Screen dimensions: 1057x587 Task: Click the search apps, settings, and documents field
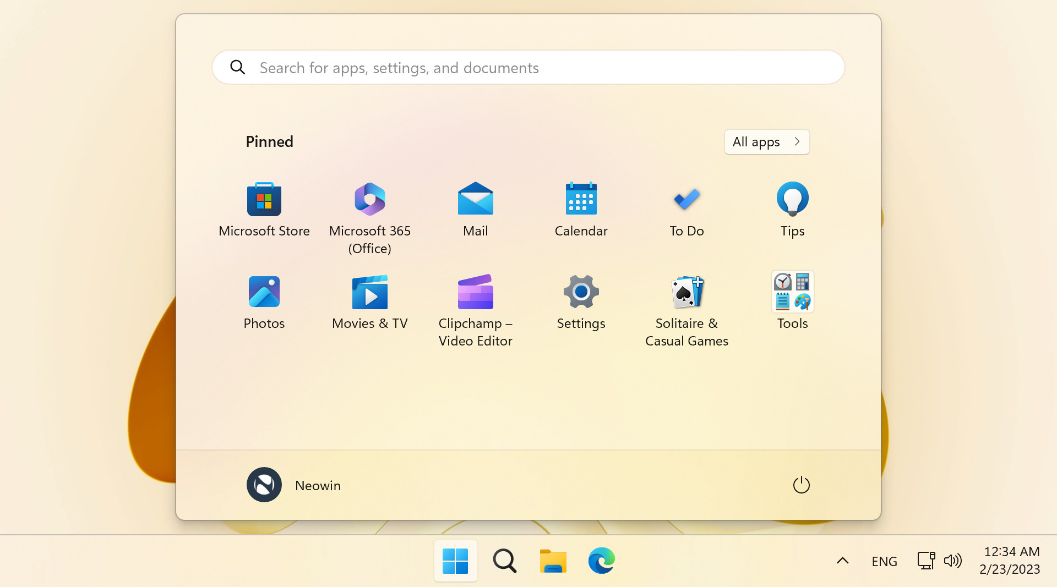pyautogui.click(x=528, y=67)
